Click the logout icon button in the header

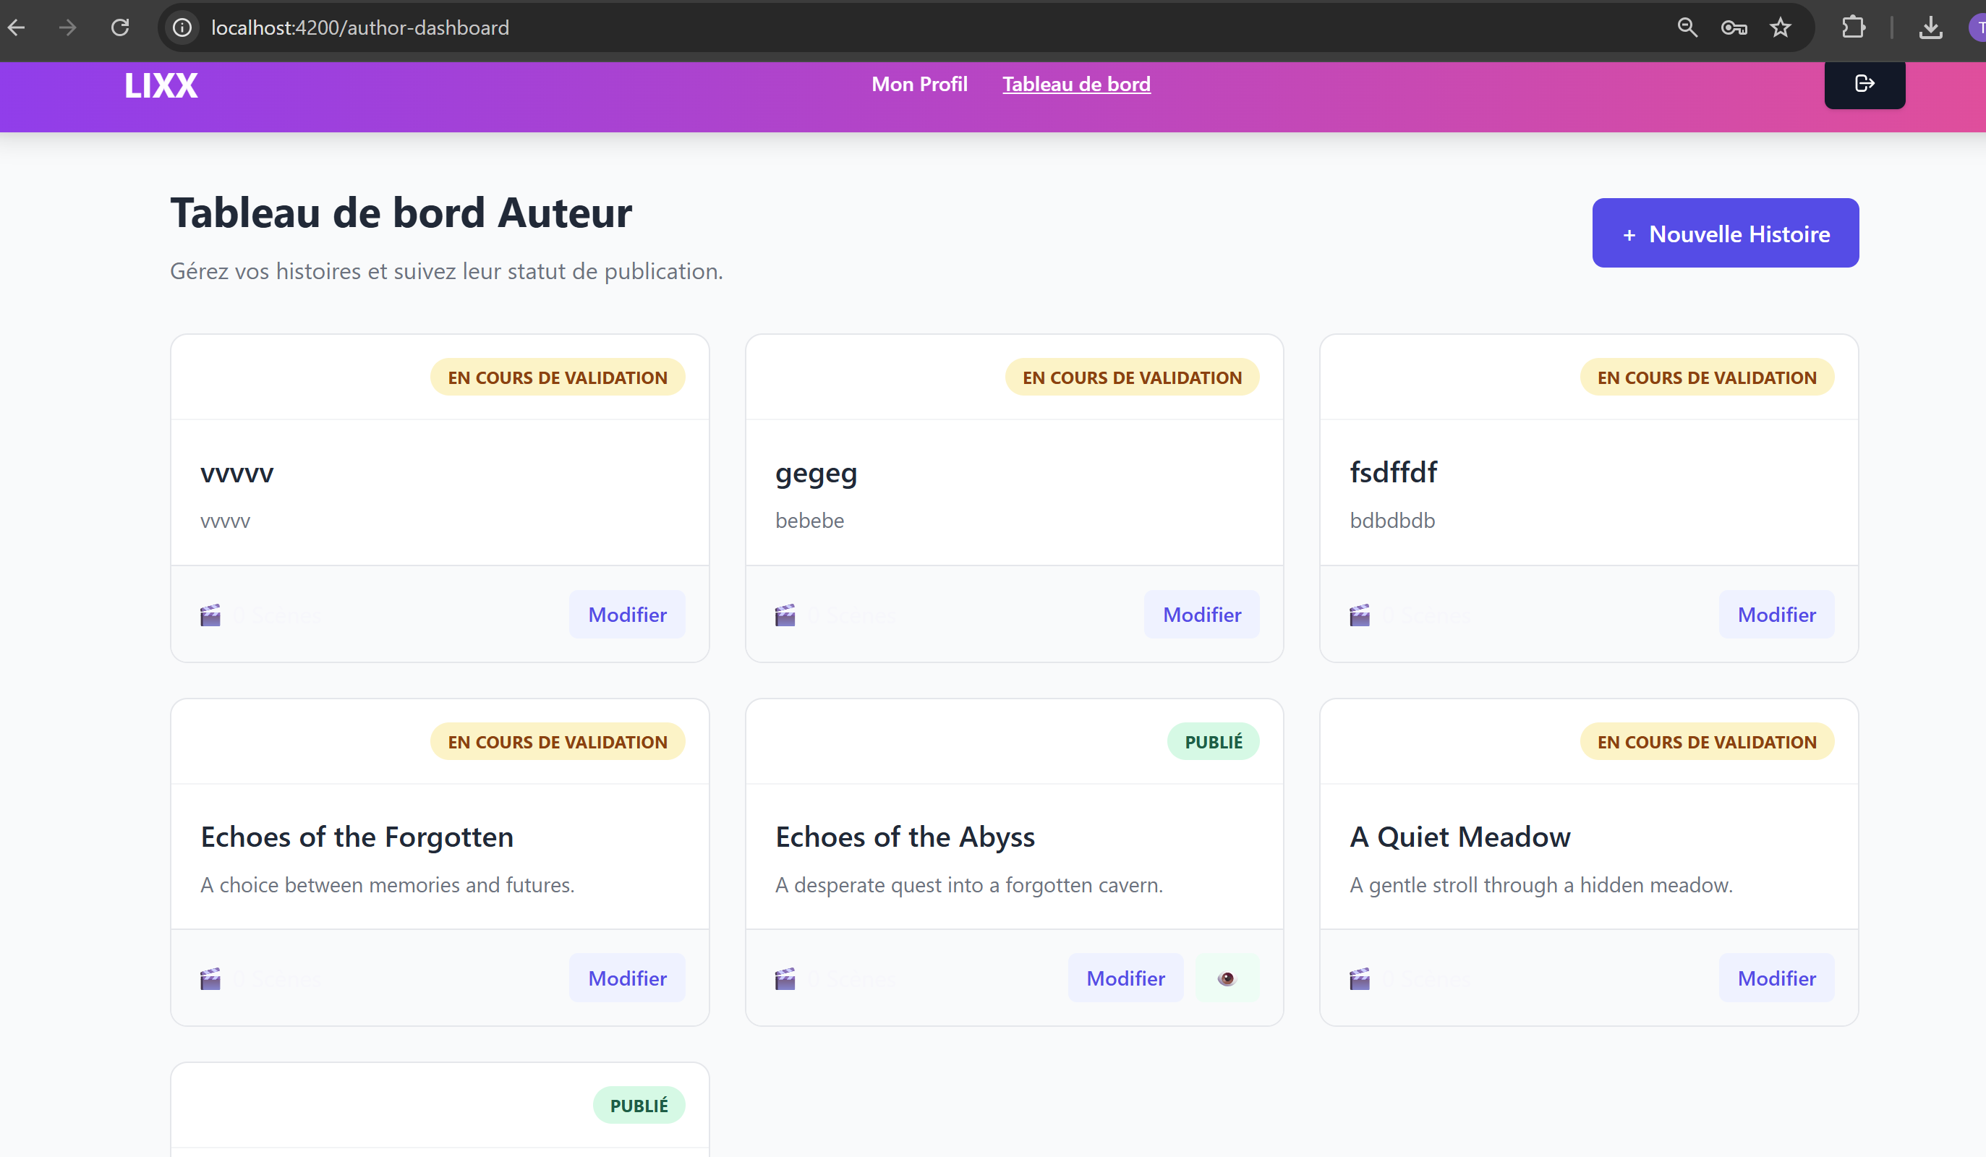[x=1864, y=84]
